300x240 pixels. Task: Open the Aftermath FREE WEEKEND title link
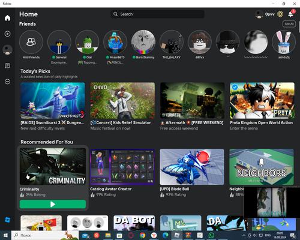coord(192,122)
